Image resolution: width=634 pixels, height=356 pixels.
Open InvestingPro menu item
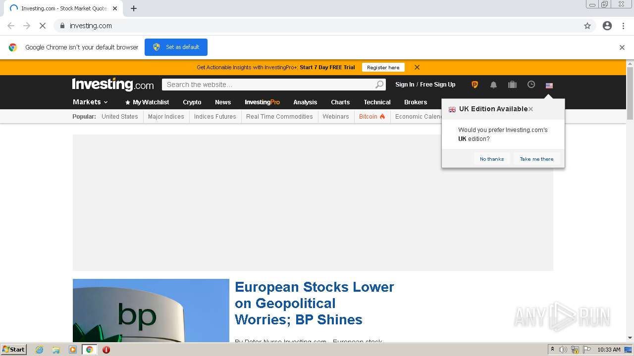[x=263, y=102]
